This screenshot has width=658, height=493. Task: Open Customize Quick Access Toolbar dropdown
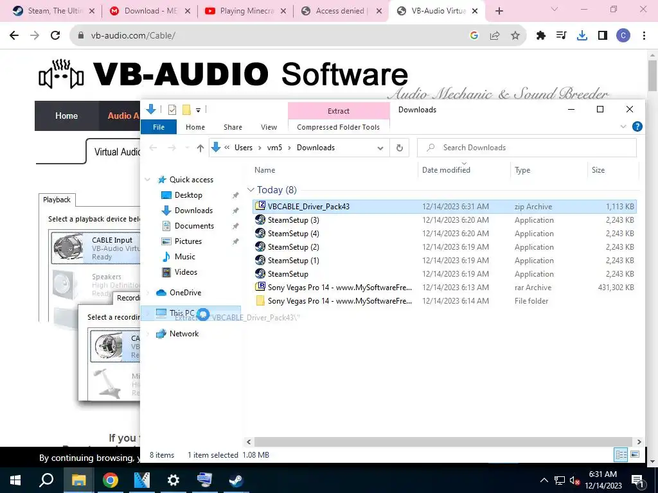click(x=198, y=110)
